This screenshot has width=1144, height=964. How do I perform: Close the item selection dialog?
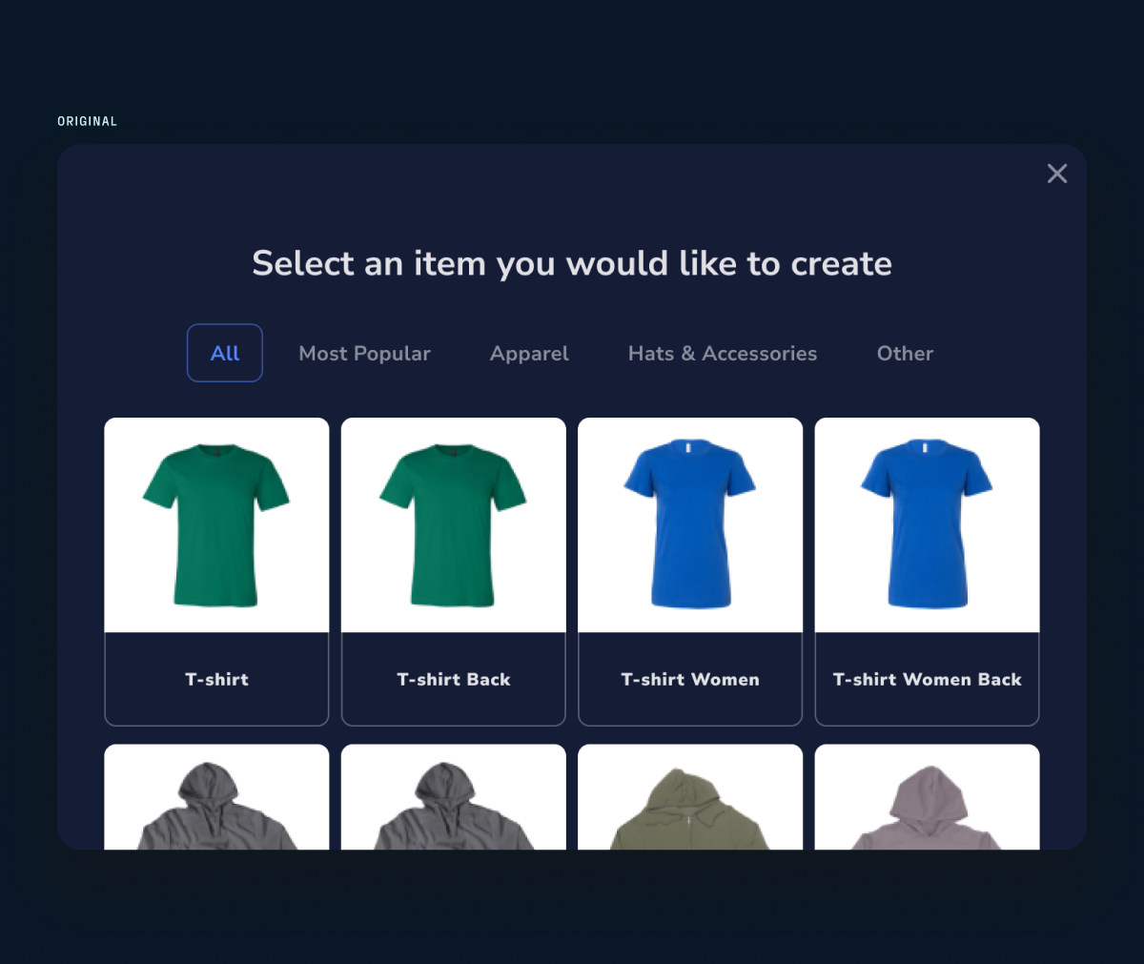pos(1056,174)
